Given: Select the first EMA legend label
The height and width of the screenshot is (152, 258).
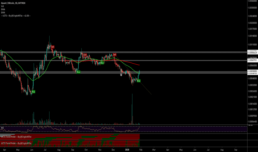Looking at the screenshot, I should pos(3,9).
